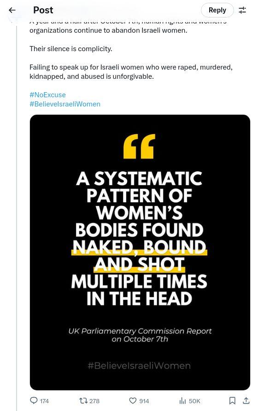The image size is (258, 411).
Task: Click the yellow quotation mark in image
Action: [139, 146]
